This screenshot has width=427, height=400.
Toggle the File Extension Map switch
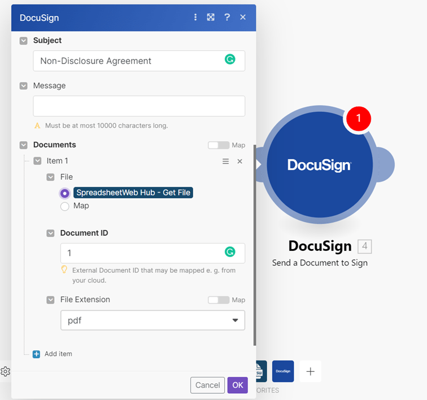[x=219, y=300]
